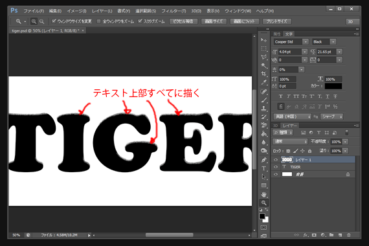Toggle strikethrough text style

(x=335, y=96)
